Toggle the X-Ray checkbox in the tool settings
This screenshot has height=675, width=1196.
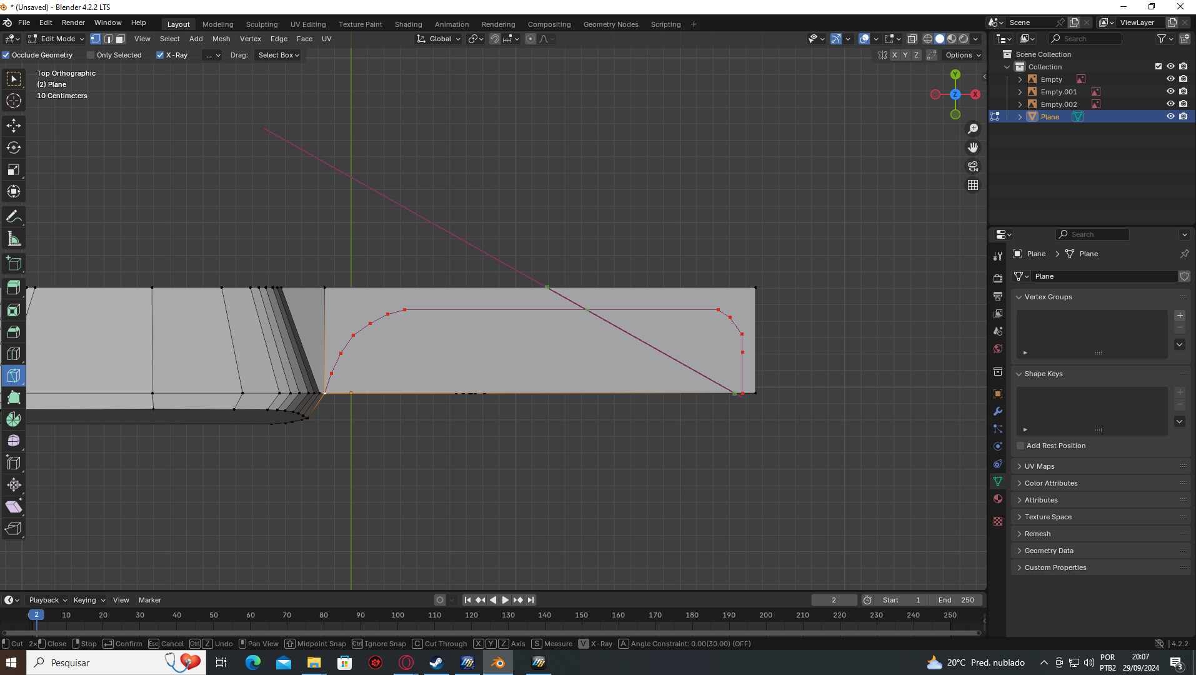(160, 55)
